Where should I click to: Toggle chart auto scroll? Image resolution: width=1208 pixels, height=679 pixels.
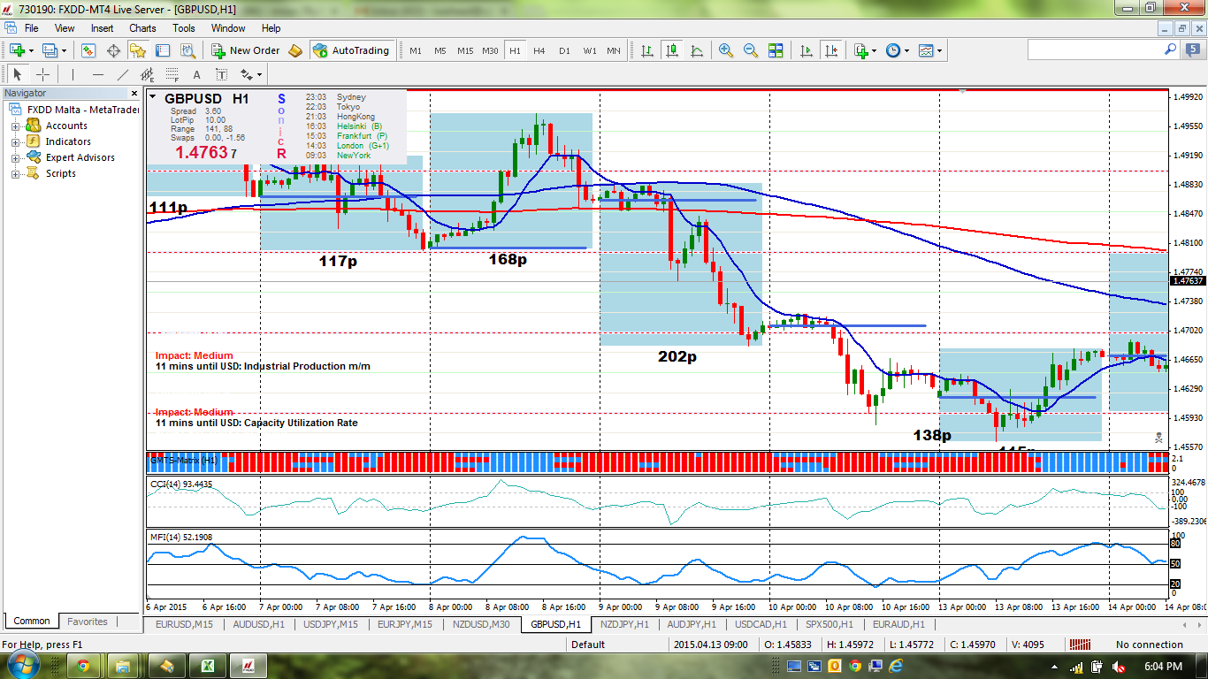point(807,50)
